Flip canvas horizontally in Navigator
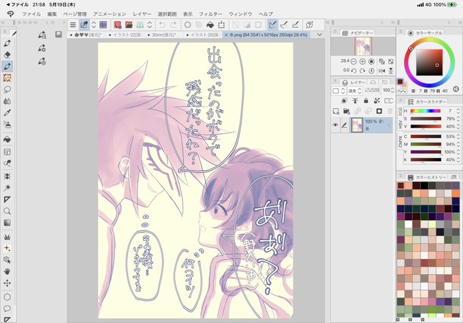463x323 pixels. [x=381, y=71]
